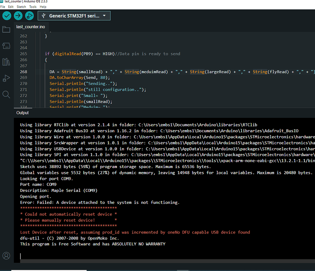Open the Help menu

(x=43, y=7)
